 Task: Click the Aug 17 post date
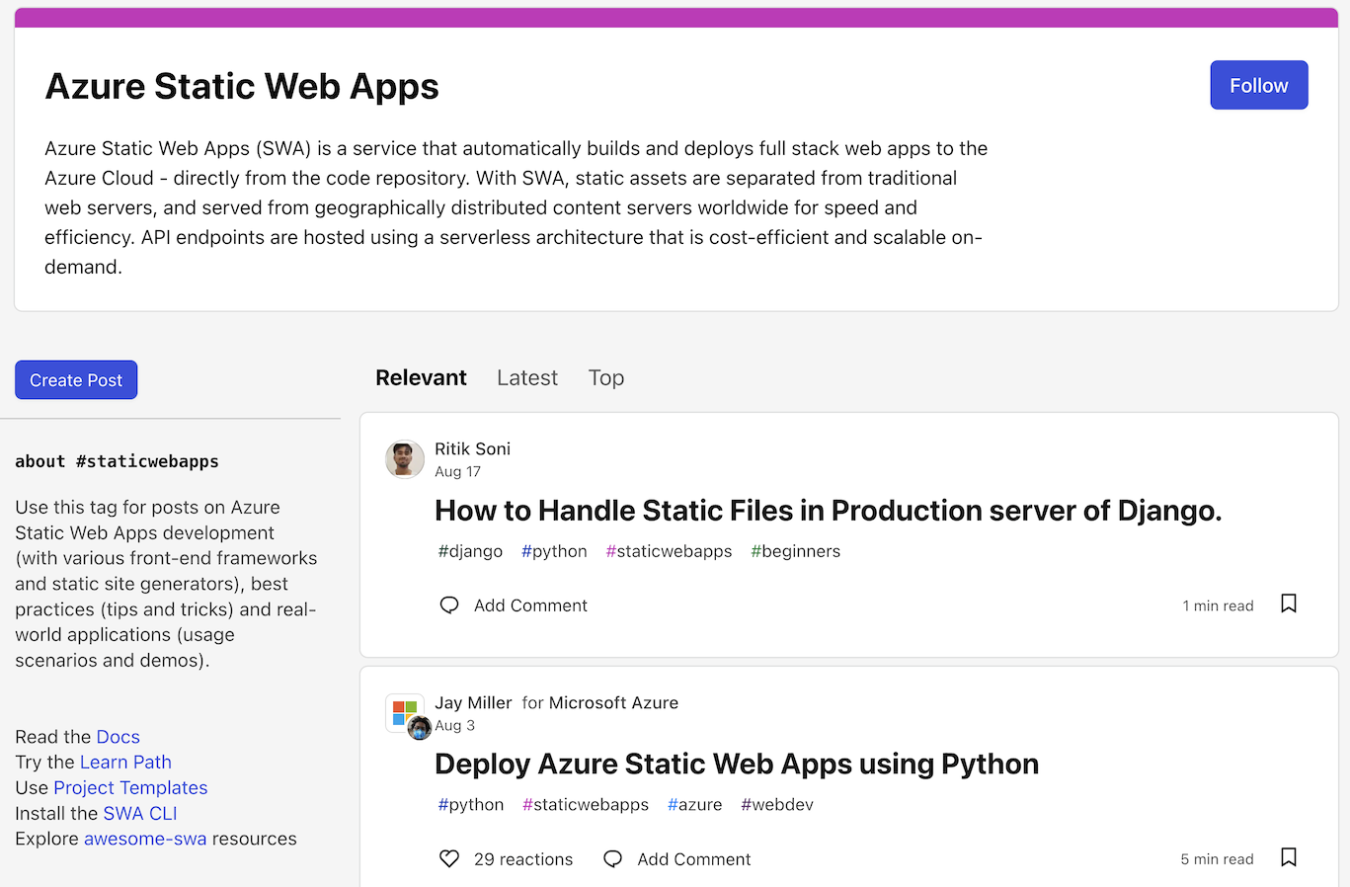[457, 472]
